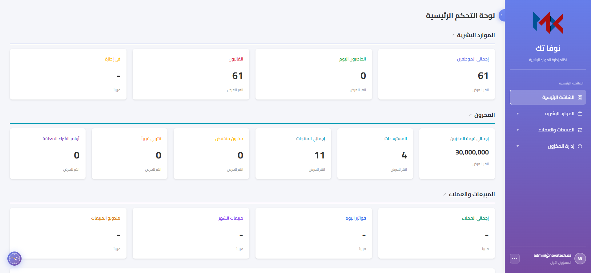This screenshot has width=591, height=273.
Task: Open the three-dots user options button
Action: click(x=515, y=259)
